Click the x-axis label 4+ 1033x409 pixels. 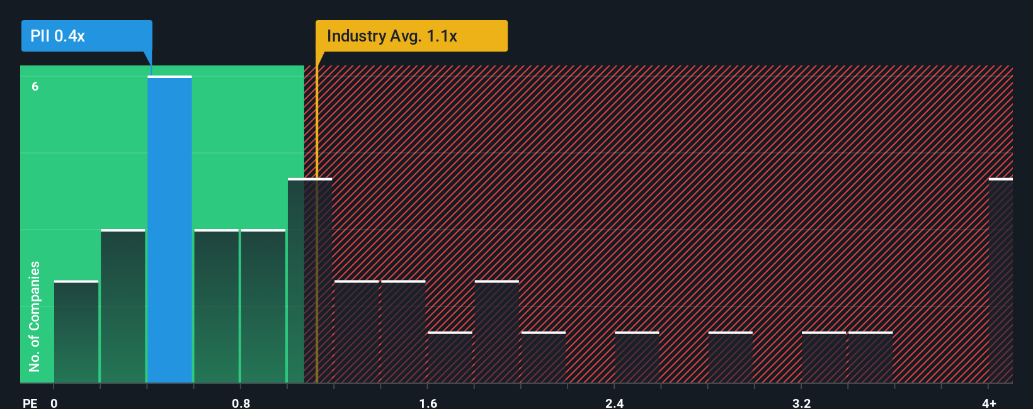(x=989, y=403)
